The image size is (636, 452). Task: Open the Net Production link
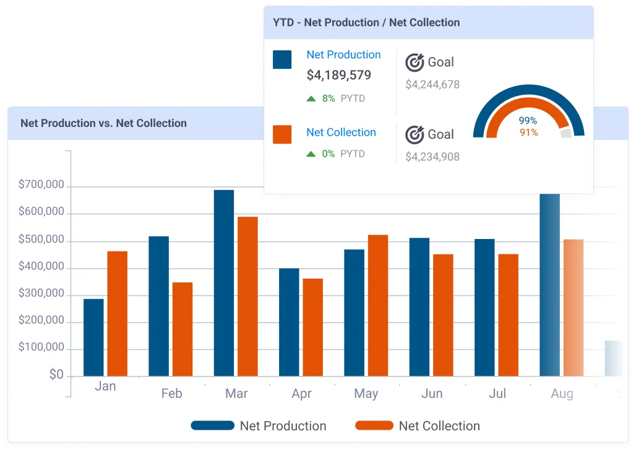343,54
